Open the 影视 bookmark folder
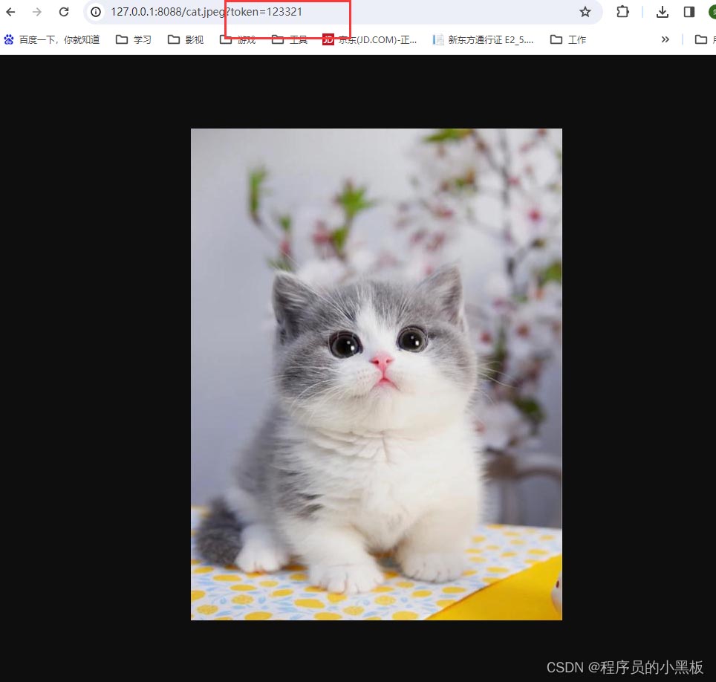 (x=186, y=39)
